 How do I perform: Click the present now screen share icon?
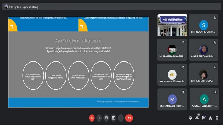[114, 118]
